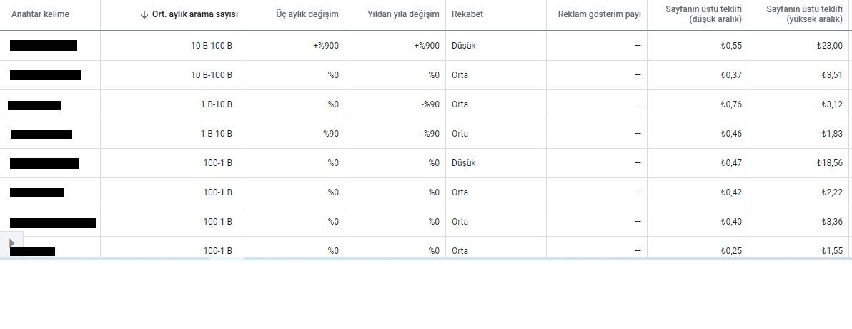Select the ₺0,76 low range bid
The image size is (852, 329).
point(730,104)
